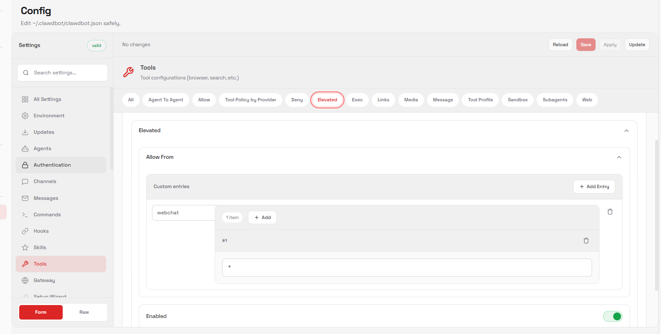Open the Subagents tab

pyautogui.click(x=555, y=100)
